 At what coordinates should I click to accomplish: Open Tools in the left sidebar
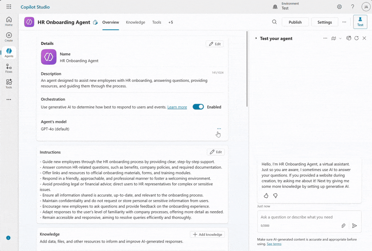coord(9,84)
